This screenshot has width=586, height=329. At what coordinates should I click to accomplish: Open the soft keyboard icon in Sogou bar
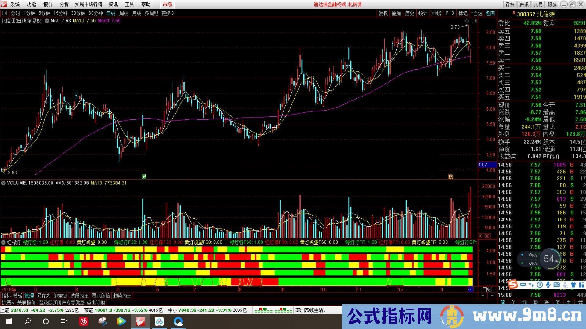point(556,285)
